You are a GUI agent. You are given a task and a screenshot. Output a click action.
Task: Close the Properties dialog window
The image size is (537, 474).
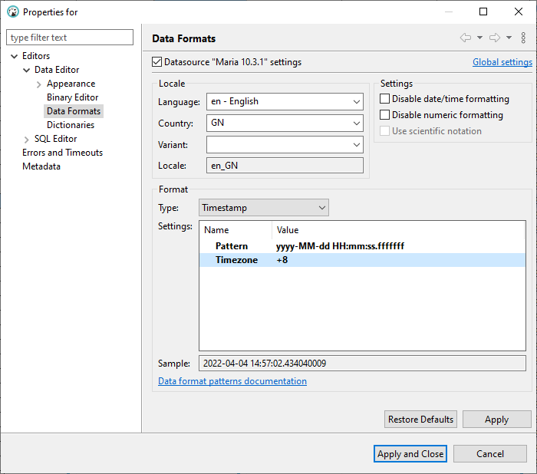519,12
